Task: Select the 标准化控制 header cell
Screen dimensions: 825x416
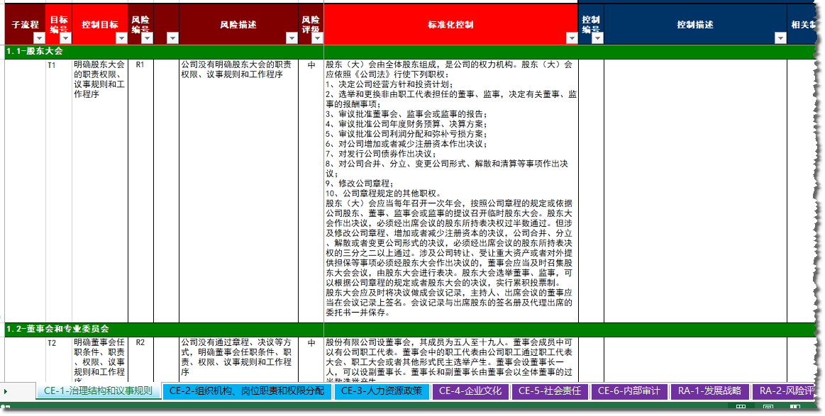Action: (451, 25)
